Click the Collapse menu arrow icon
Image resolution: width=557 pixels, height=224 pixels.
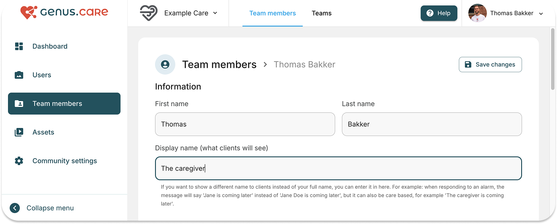(15, 208)
